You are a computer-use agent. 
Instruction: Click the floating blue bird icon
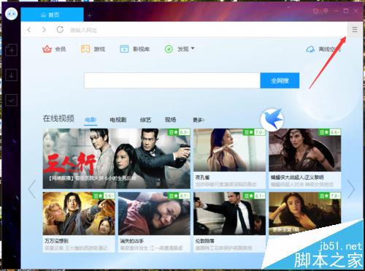pyautogui.click(x=272, y=120)
